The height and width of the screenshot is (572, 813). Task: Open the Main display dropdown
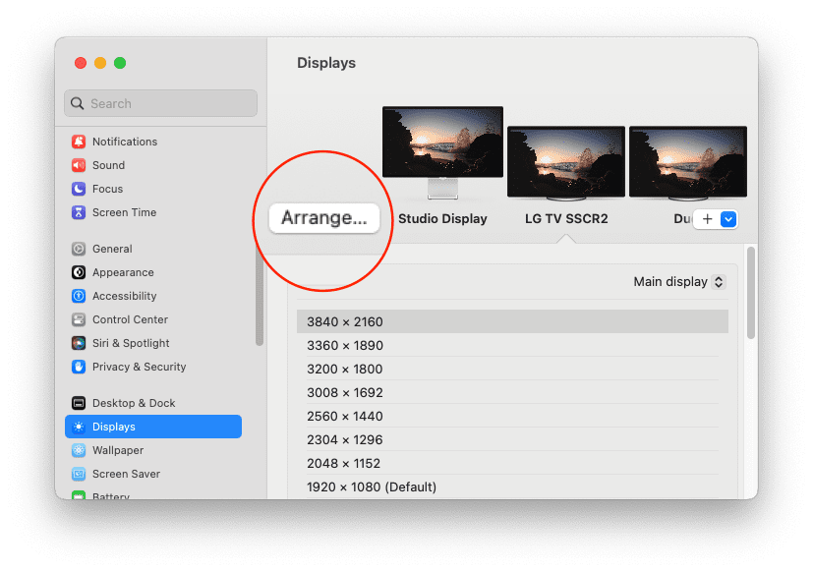(x=678, y=281)
